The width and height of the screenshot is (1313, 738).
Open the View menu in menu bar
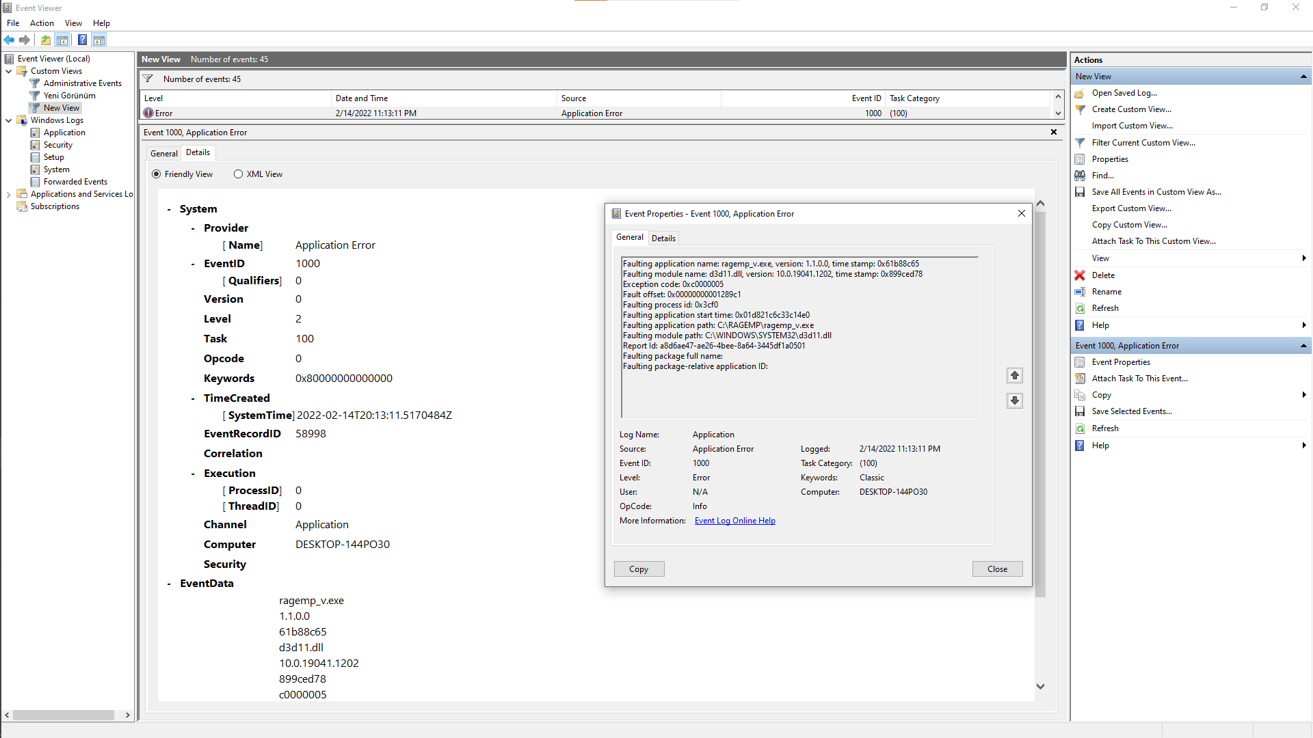(x=73, y=23)
